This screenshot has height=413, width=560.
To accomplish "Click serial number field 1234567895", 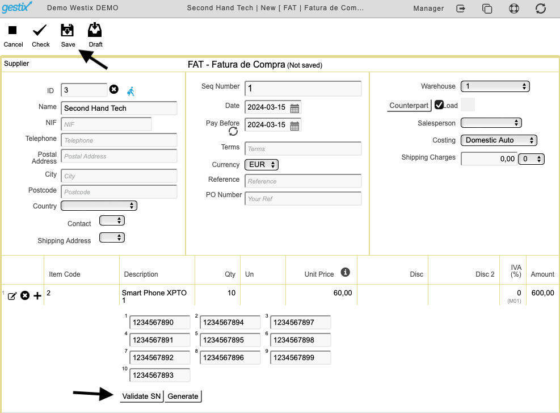I will click(x=230, y=340).
